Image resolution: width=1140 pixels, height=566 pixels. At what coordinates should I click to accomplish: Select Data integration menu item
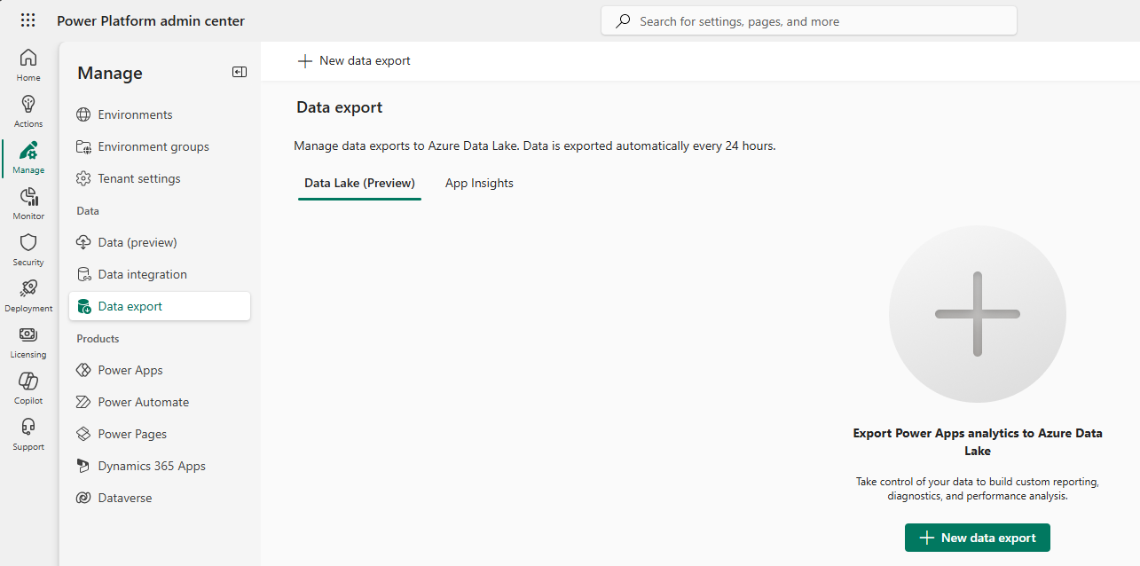(x=142, y=274)
